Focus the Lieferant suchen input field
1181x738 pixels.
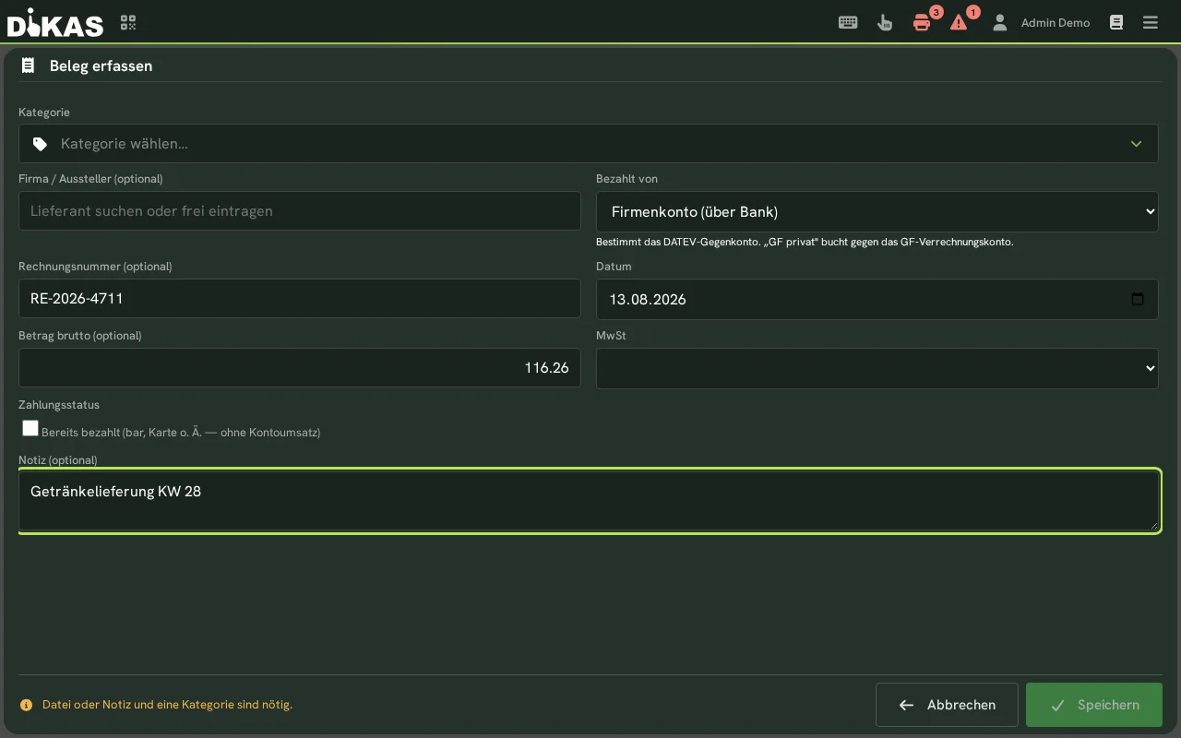click(300, 211)
